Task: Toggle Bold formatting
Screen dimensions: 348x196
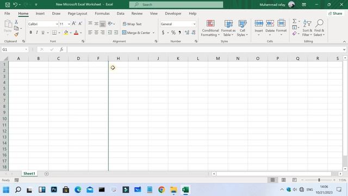Action: tap(30, 33)
